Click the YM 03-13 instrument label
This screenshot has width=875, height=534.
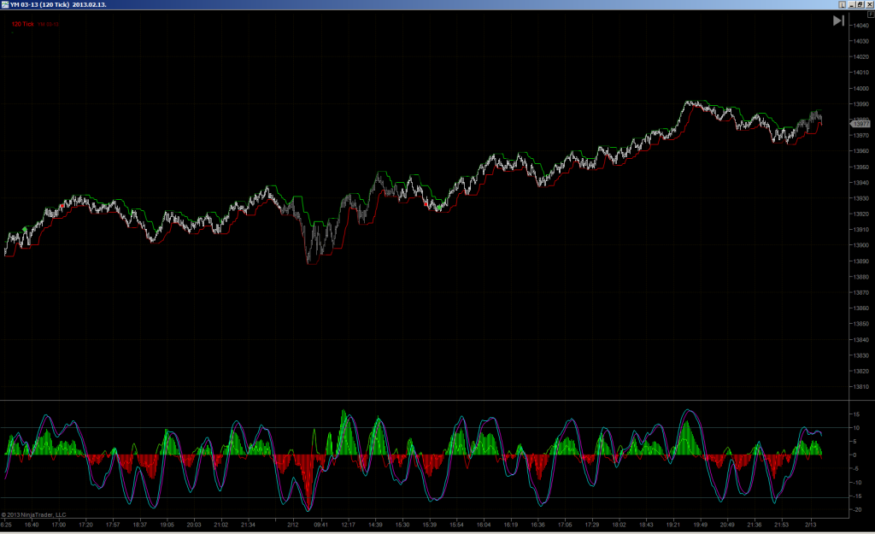tap(49, 25)
